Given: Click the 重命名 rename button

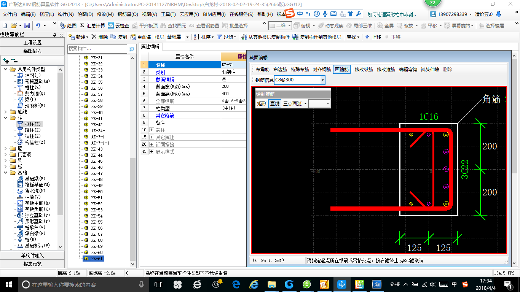Looking at the screenshot, I should (x=140, y=37).
